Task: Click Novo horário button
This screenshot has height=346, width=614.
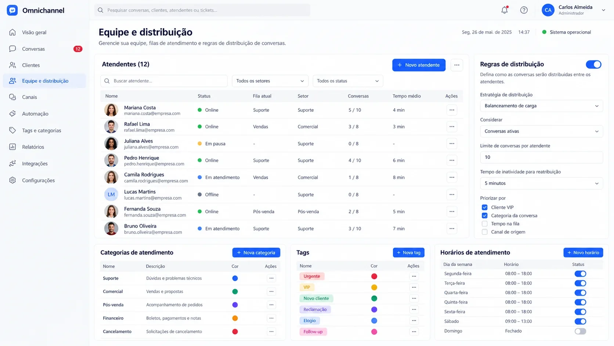Action: [x=583, y=253]
